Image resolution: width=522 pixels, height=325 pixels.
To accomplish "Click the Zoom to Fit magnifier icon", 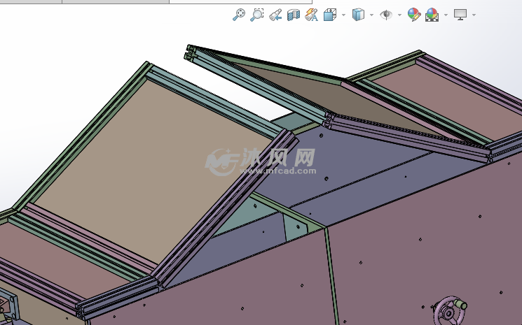I will tap(238, 15).
